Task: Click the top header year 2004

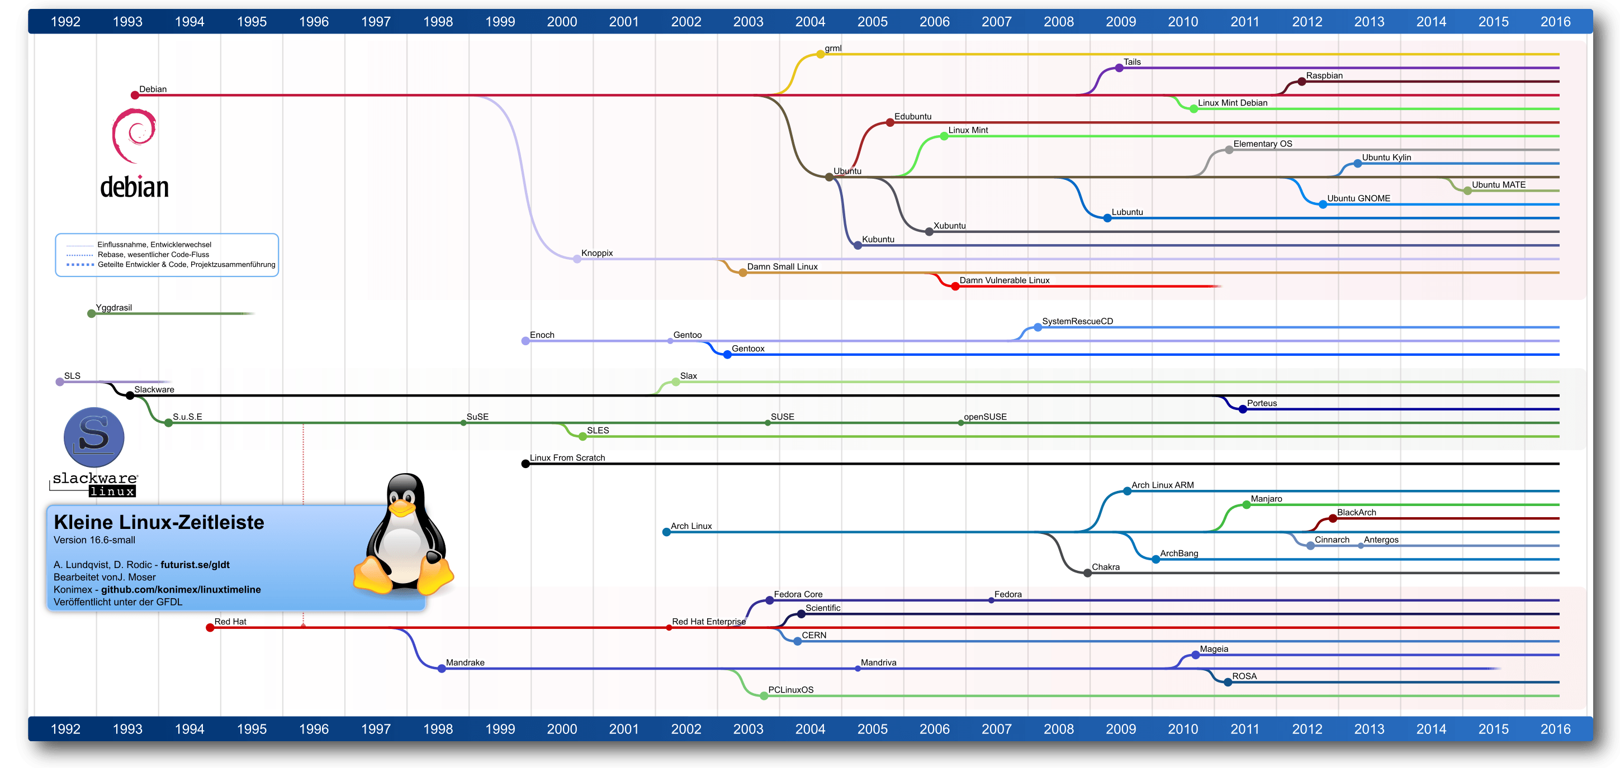Action: pyautogui.click(x=810, y=22)
